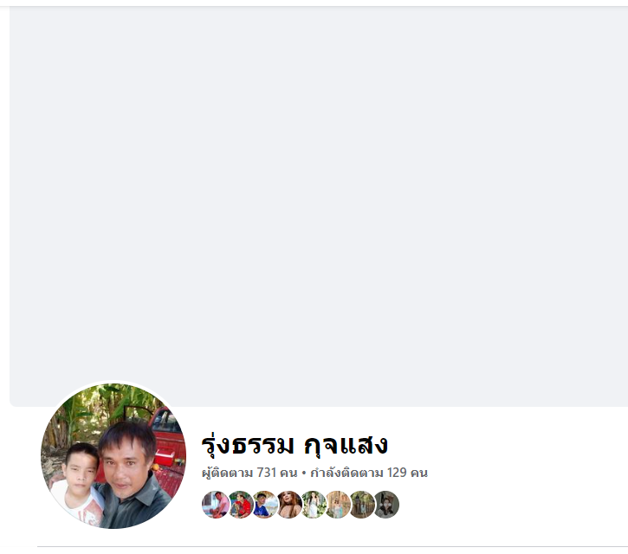The height and width of the screenshot is (554, 628).
Task: Open friend avatar of woman in white dress among greenery
Action: (314, 505)
